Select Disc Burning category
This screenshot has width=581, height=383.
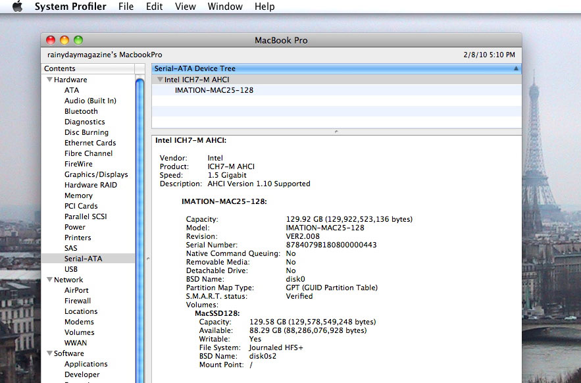(86, 132)
